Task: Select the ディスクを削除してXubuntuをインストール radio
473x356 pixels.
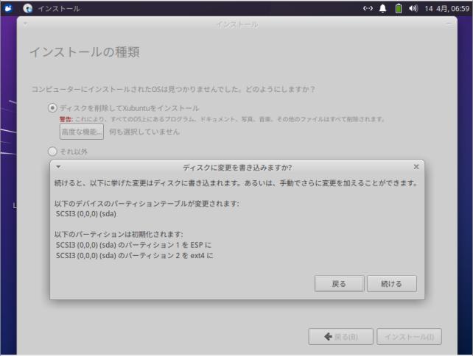Action: coord(52,108)
